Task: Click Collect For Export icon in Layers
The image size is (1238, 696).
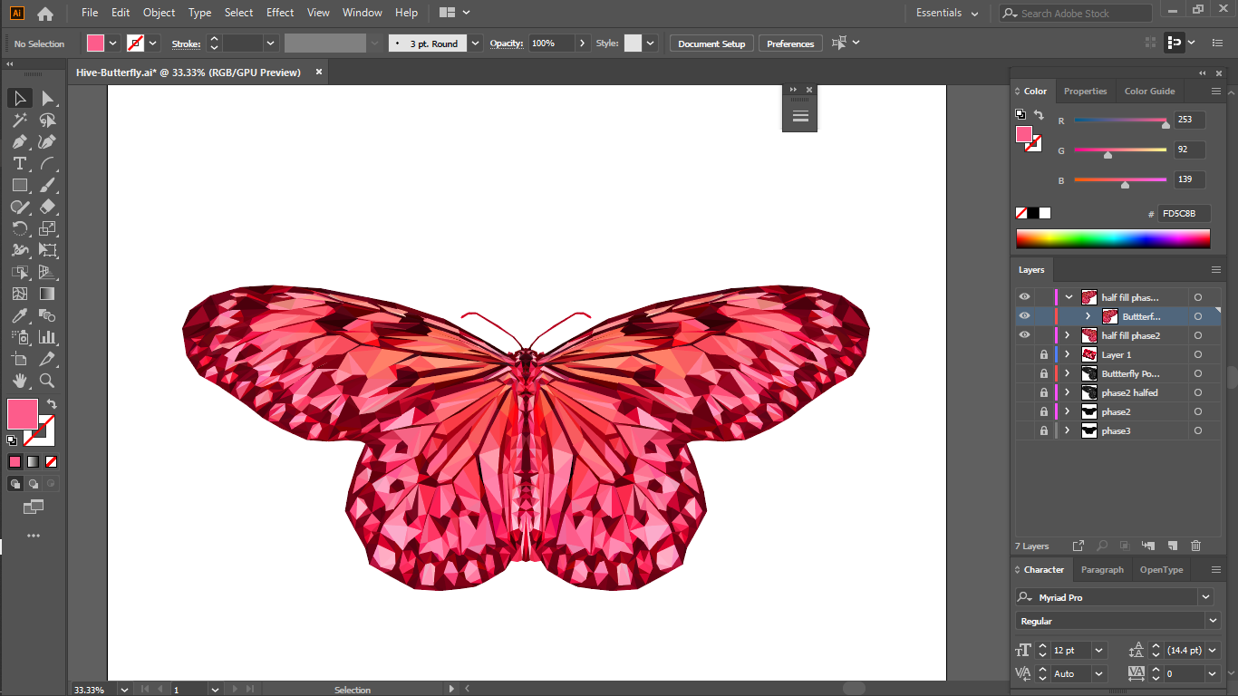Action: click(x=1078, y=546)
